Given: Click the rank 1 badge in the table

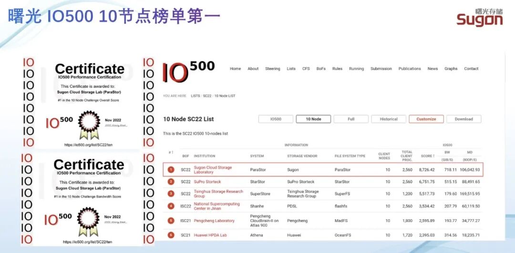Looking at the screenshot, I should click(171, 170).
